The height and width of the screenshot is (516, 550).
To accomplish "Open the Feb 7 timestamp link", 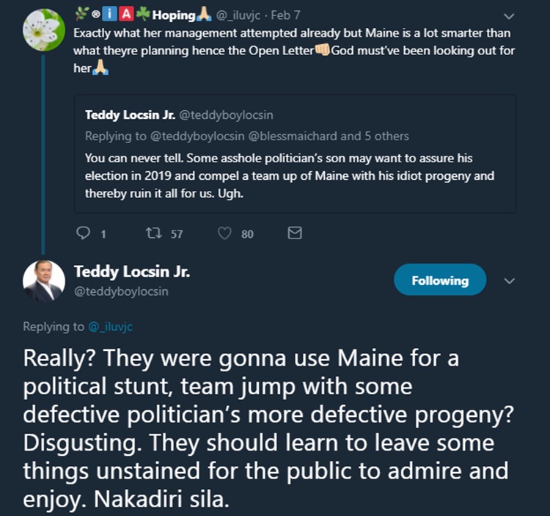I will pos(287,15).
